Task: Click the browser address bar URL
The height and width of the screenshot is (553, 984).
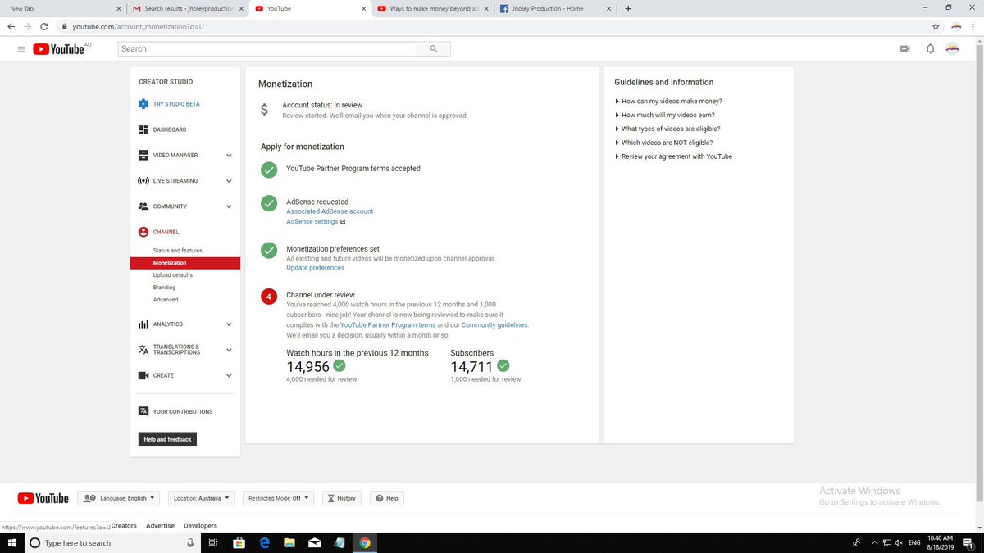Action: [138, 26]
